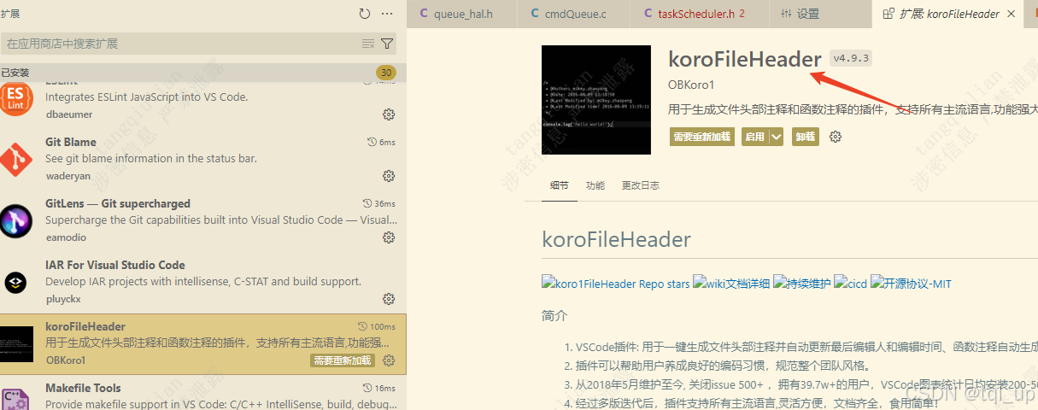Switch to the taskScheduler.h tab
The height and width of the screenshot is (410, 1038).
pyautogui.click(x=700, y=14)
